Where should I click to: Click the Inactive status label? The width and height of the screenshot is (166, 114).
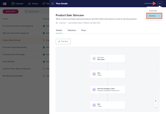point(62,23)
